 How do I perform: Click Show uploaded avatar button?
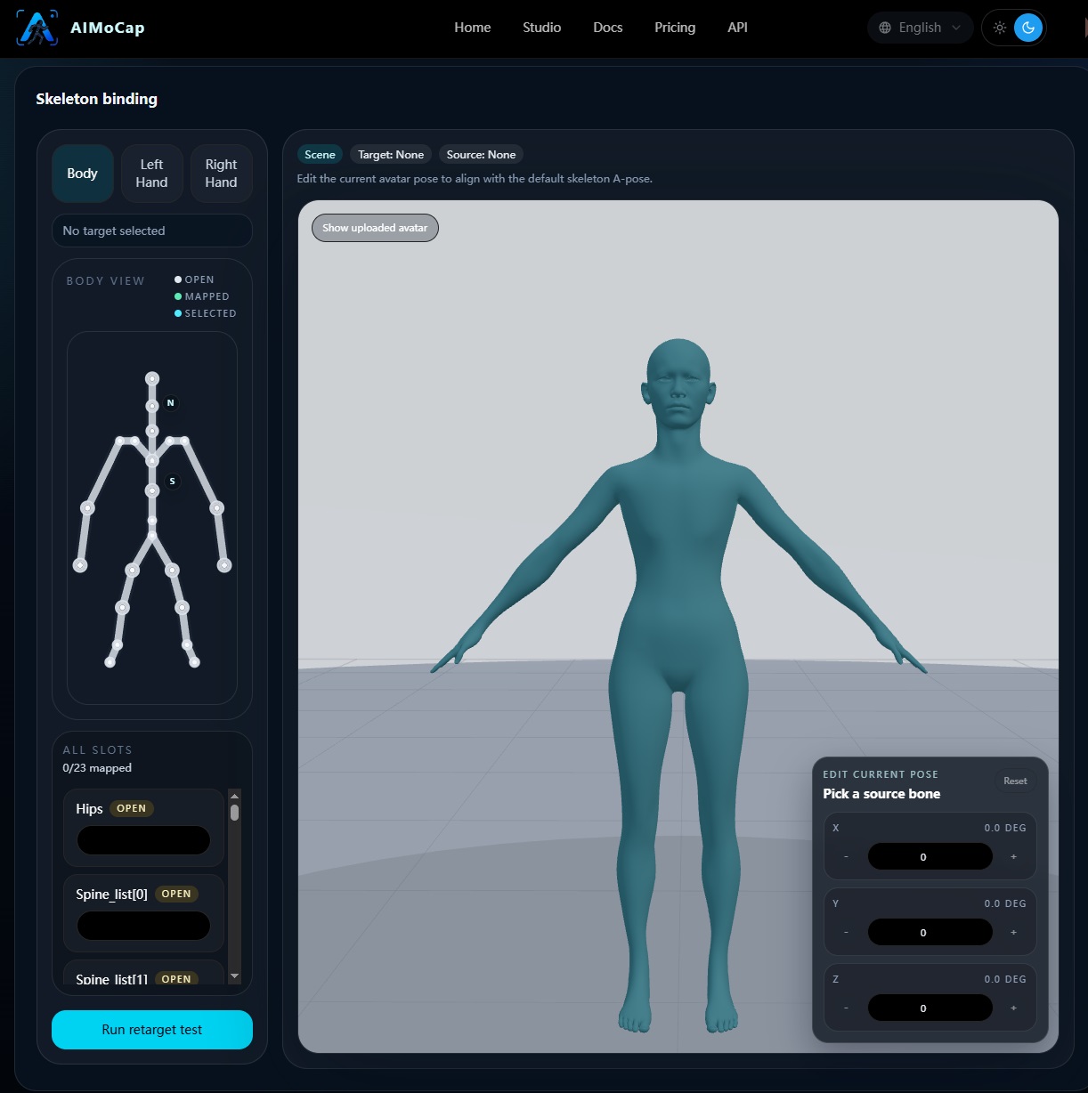coord(375,228)
